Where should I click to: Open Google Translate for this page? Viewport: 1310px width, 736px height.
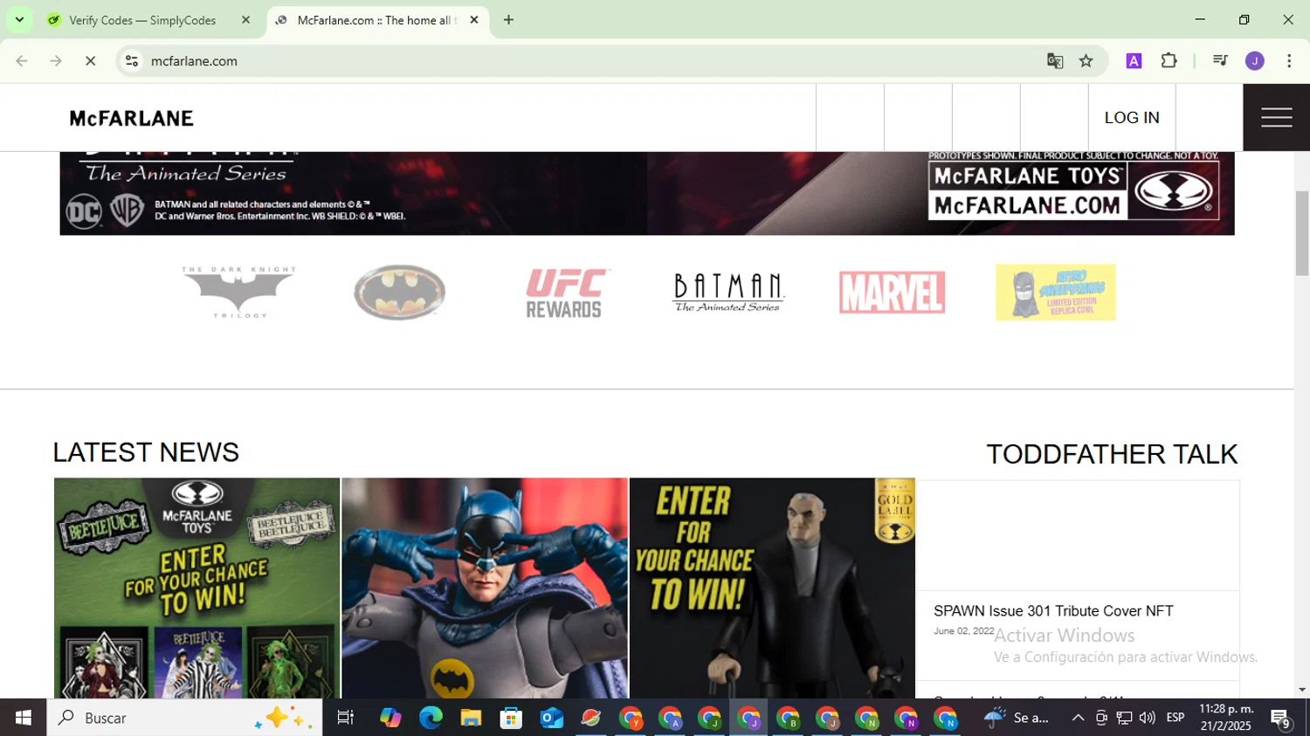1055,61
